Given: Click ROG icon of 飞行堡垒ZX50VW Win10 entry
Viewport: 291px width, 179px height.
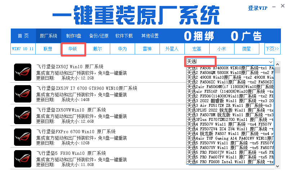Looking at the screenshot, I should [x=23, y=115].
